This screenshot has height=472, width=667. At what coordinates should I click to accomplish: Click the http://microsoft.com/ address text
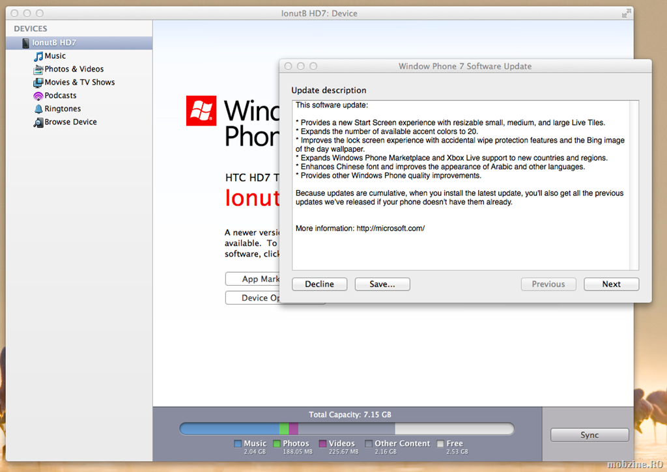(391, 229)
